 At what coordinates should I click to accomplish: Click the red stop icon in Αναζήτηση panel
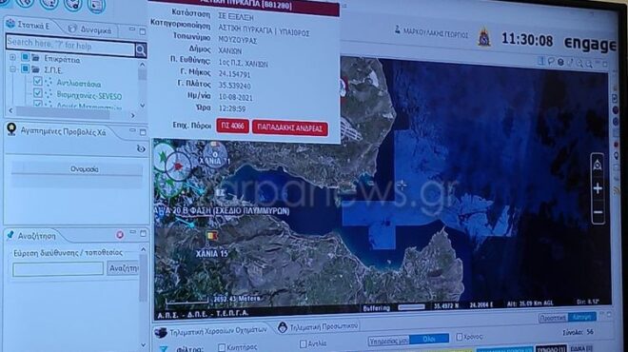[119, 235]
